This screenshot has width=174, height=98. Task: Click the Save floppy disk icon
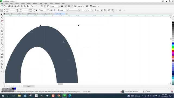9,6
